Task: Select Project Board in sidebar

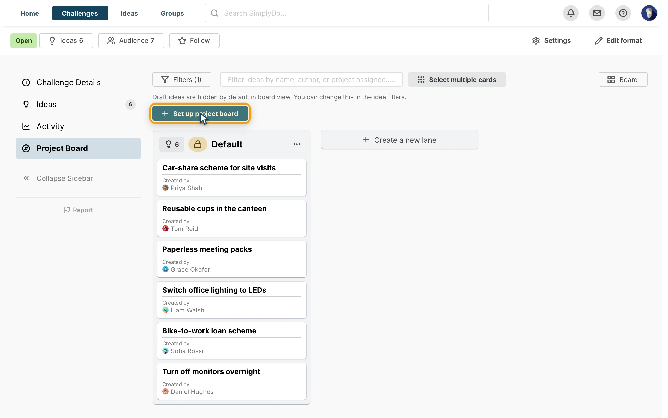Action: coord(78,148)
